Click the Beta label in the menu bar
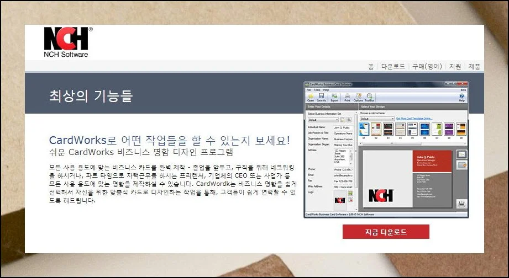Image resolution: width=509 pixels, height=278 pixels. point(463,90)
